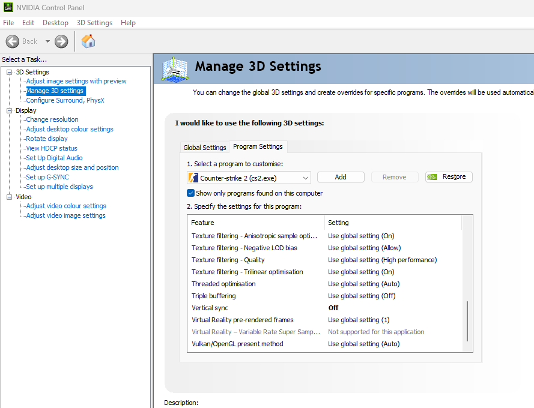Open the Back history dropdown arrow

click(x=47, y=41)
